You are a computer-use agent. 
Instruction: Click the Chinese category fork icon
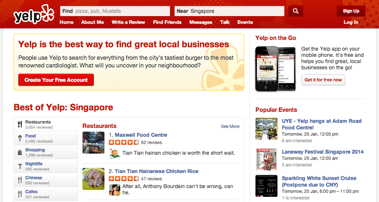[20, 180]
